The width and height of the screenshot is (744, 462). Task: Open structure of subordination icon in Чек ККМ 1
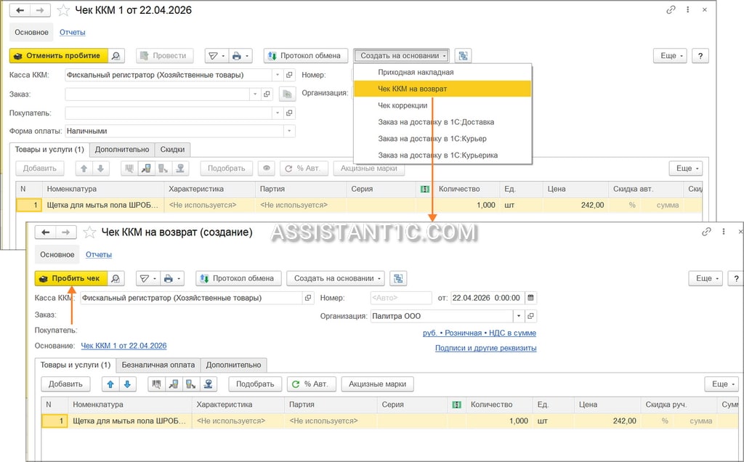tap(463, 55)
